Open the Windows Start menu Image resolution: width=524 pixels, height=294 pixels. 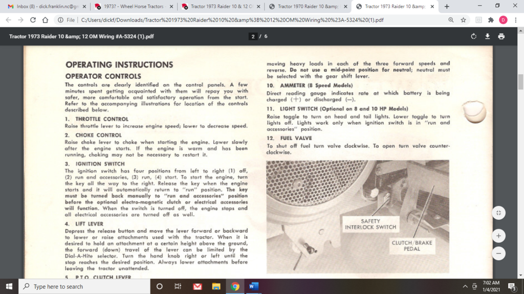[9, 286]
